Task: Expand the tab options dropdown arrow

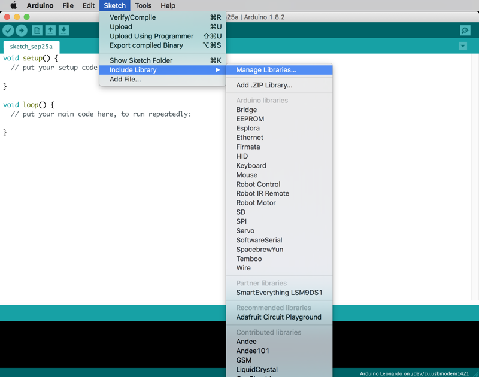Action: 463,46
